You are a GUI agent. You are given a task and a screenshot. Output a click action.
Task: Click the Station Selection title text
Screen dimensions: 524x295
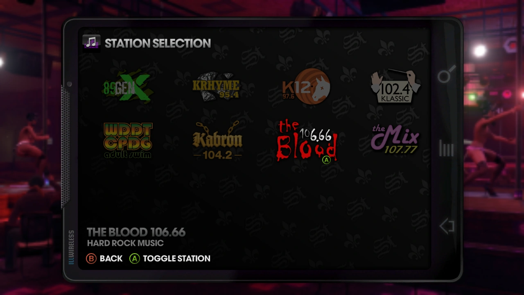point(158,43)
